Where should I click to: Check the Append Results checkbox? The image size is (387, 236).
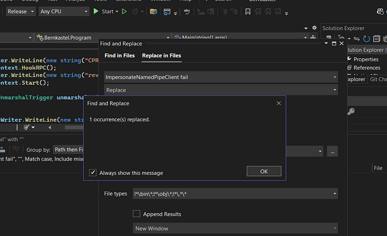point(137,213)
